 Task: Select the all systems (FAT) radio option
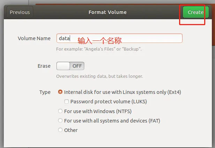point(61,121)
